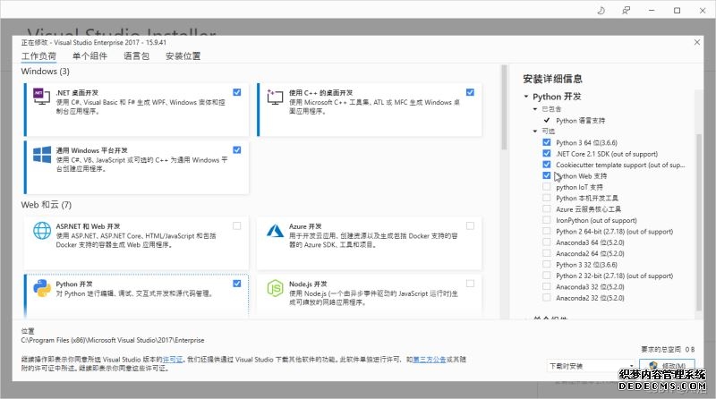Click the workloads list vertical scrollbar
716x399 pixels.
click(504, 107)
